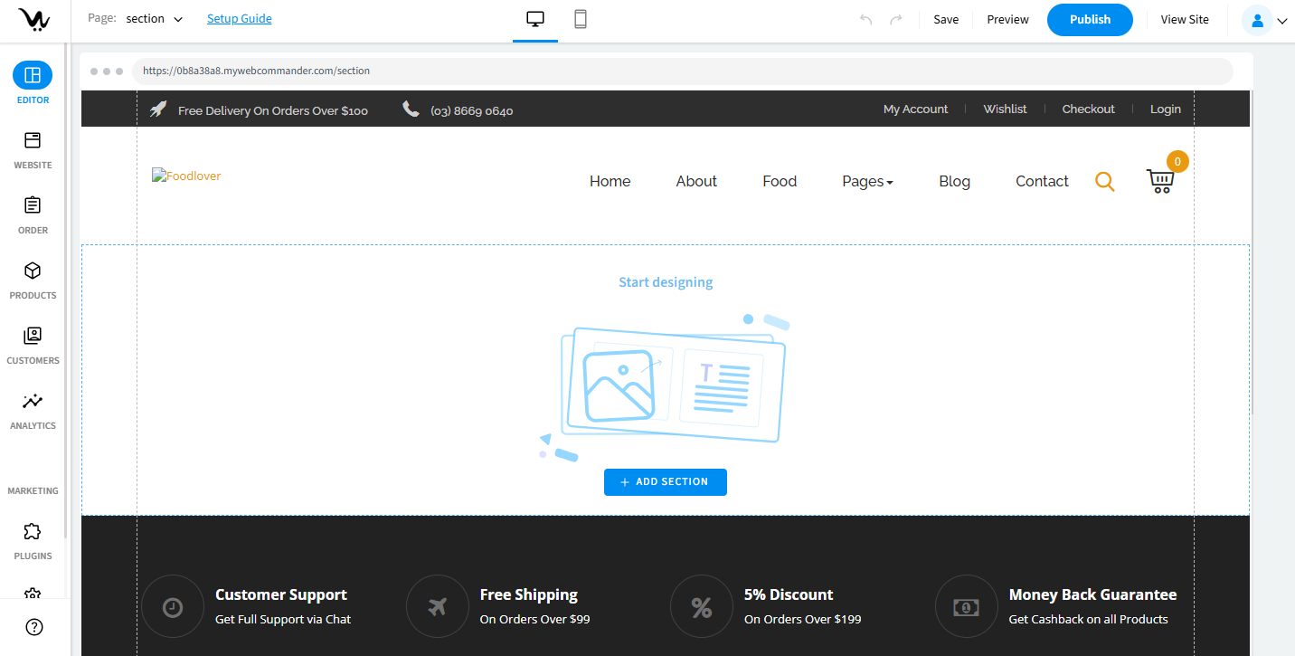1295x656 pixels.
Task: Open the Analytics section icon
Action: 33,401
